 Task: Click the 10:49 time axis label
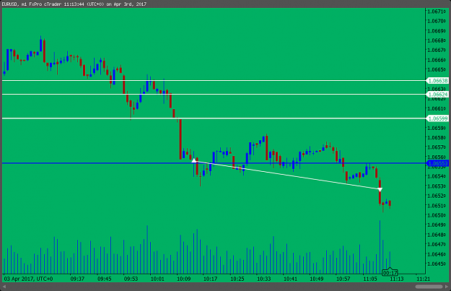317,279
